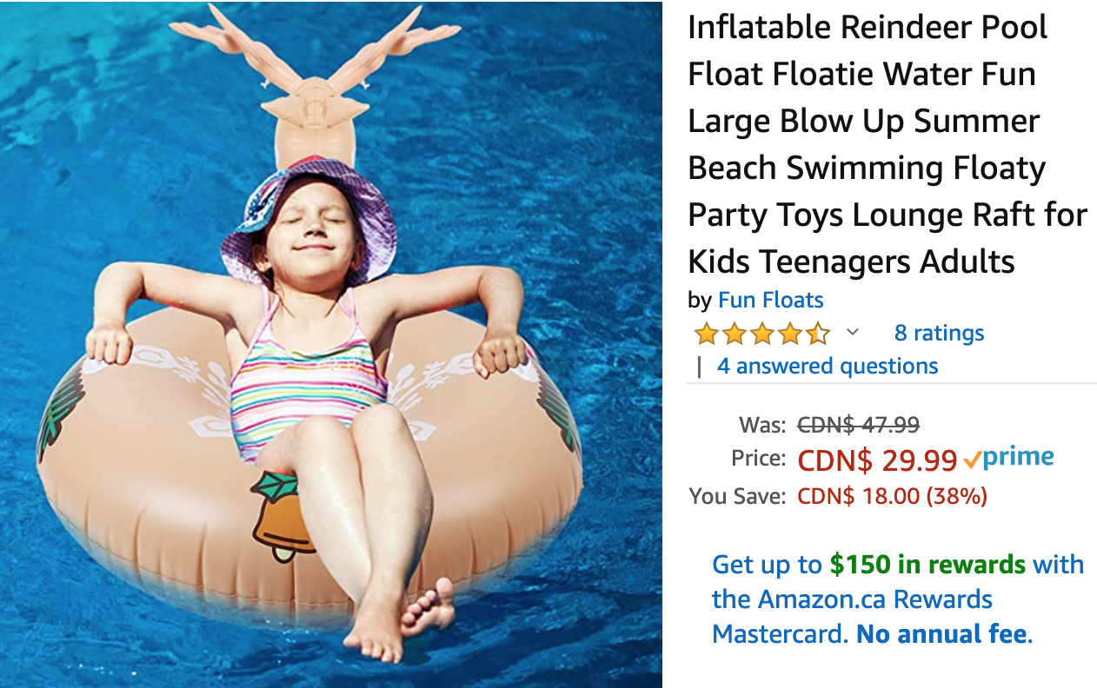This screenshot has width=1097, height=688.
Task: Click the half-filled fifth star
Action: [x=818, y=334]
